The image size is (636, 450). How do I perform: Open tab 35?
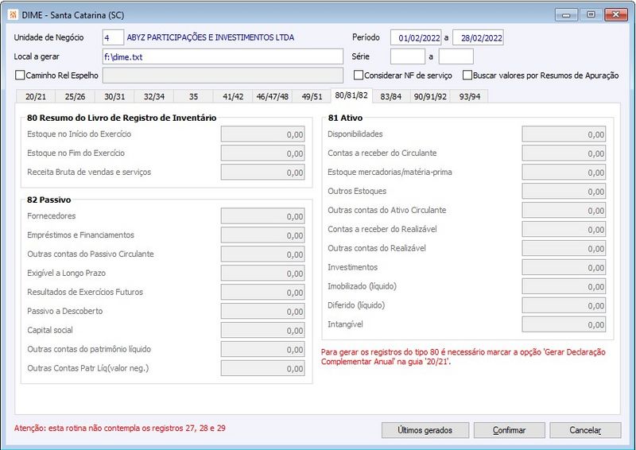pos(193,96)
